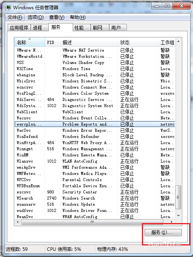Screen dimensions: 193x257
Task: Click the horizontal scrollbar right arrow
Action: point(172,222)
